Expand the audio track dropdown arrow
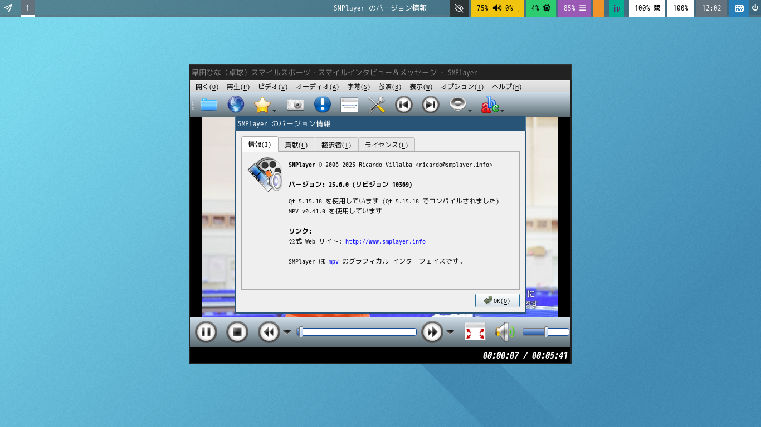The height and width of the screenshot is (427, 761). [x=470, y=111]
